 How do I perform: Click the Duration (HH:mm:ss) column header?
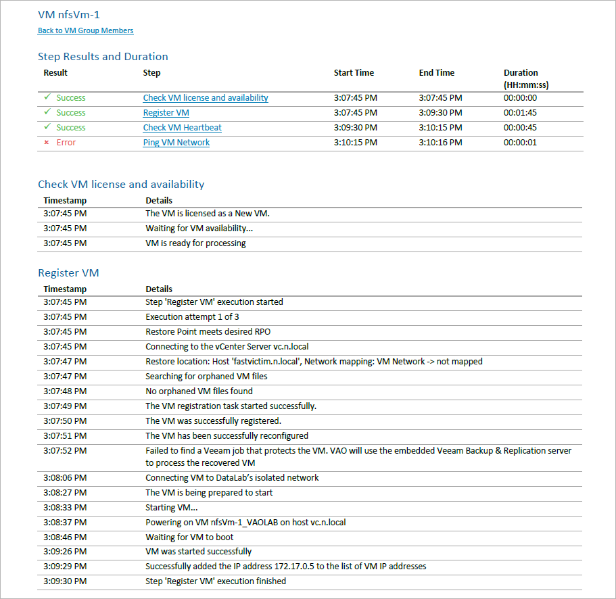(526, 79)
